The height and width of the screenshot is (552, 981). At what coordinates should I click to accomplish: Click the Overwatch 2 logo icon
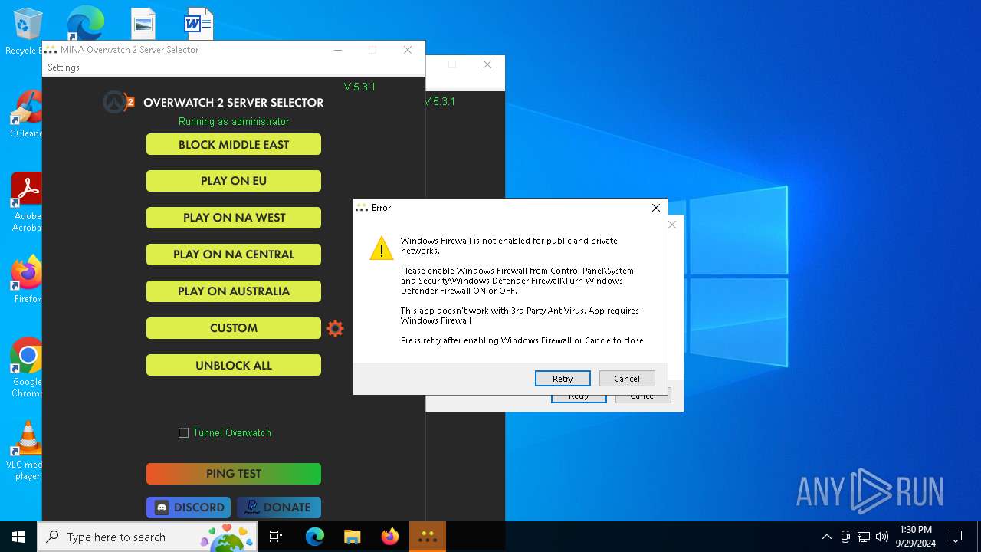(119, 102)
